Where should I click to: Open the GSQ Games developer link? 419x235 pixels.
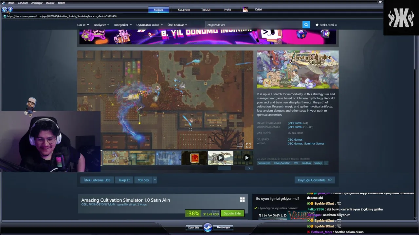point(295,140)
